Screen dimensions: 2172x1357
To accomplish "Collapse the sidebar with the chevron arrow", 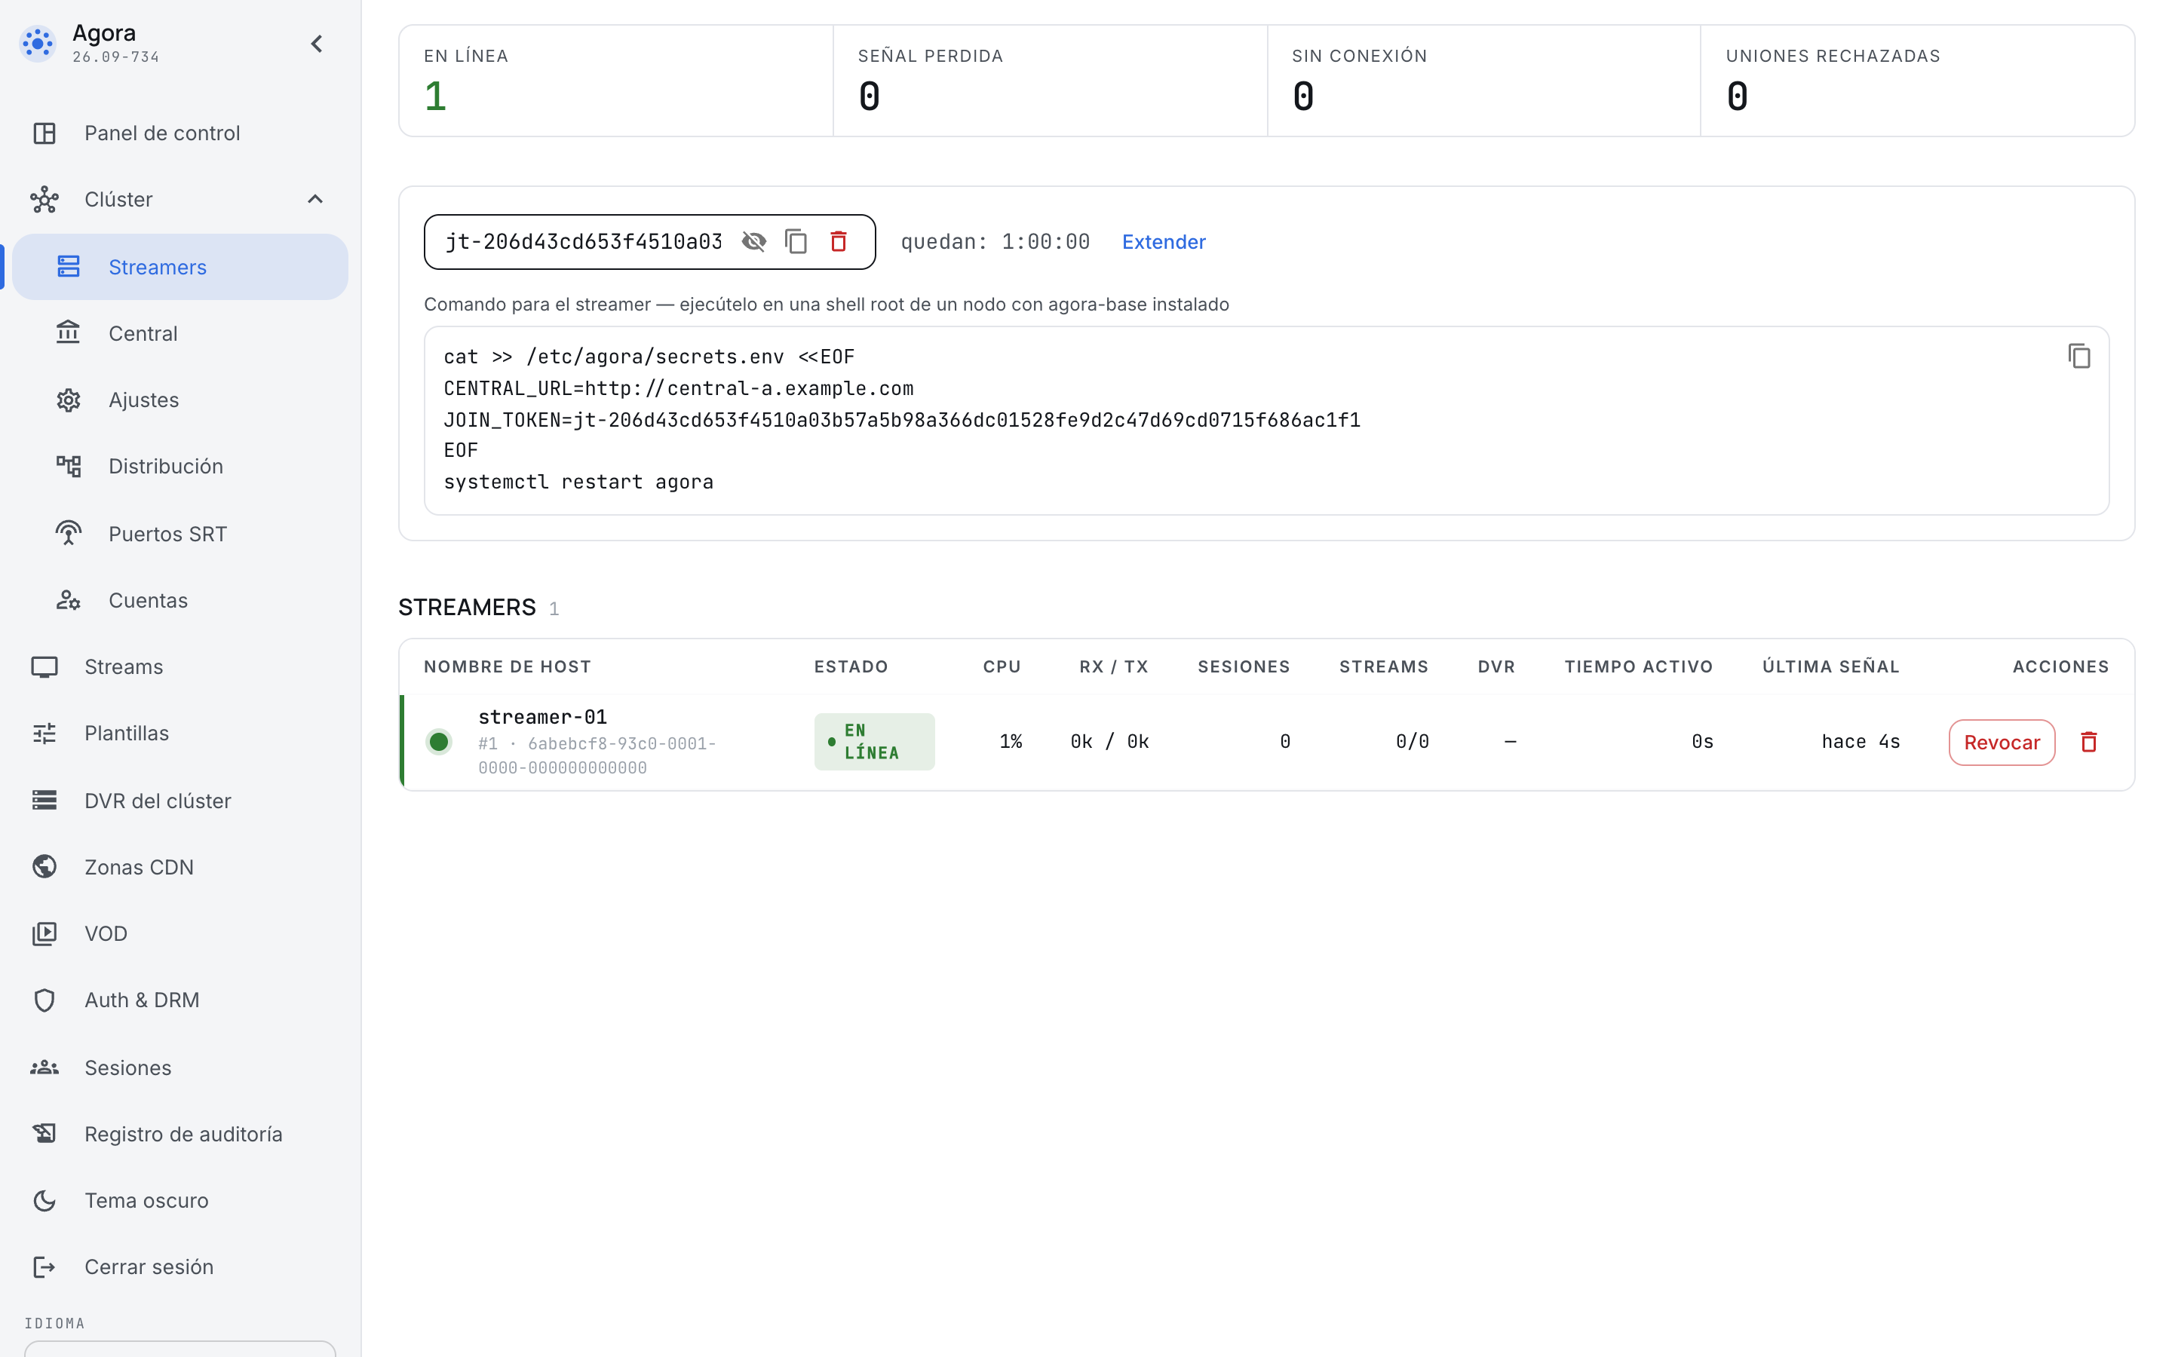I will 317,44.
